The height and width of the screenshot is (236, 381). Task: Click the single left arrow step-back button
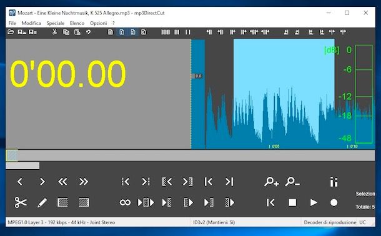[20, 182]
